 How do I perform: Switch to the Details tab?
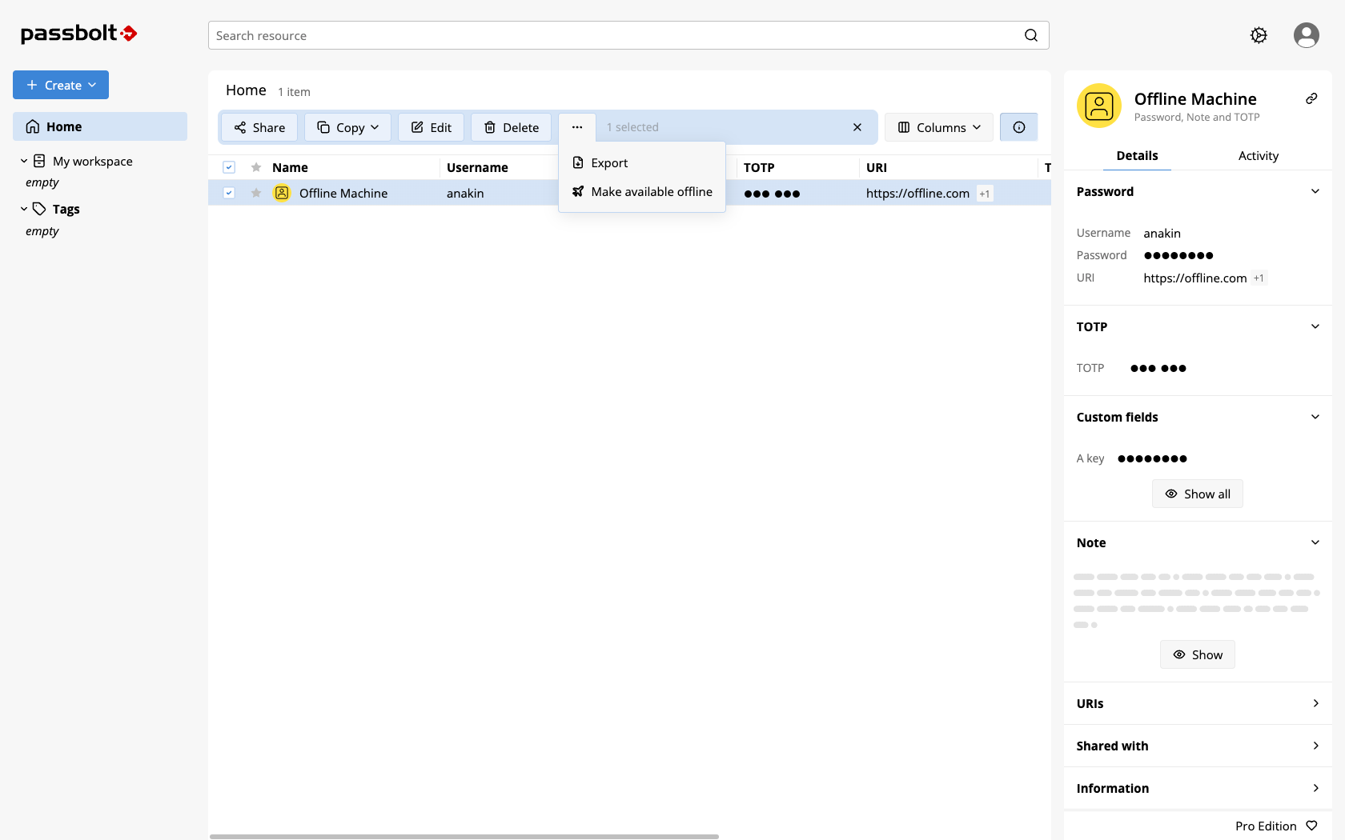1137,155
